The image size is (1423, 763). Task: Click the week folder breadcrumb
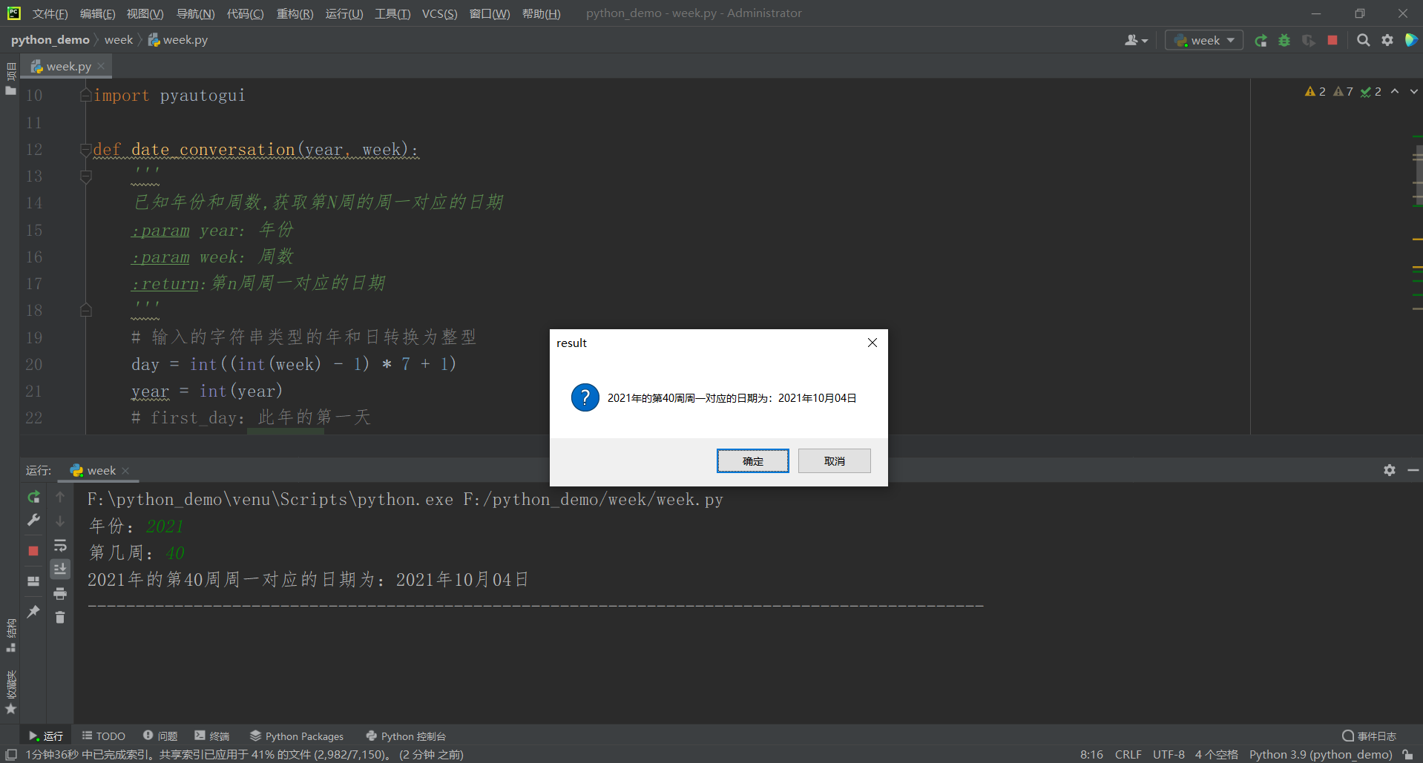click(x=119, y=40)
